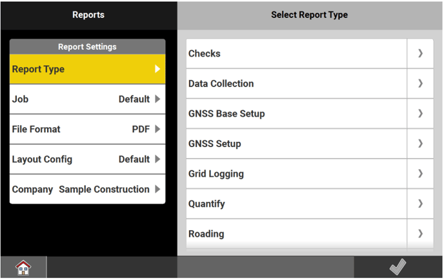Confirm selection with the checkmark icon

398,267
